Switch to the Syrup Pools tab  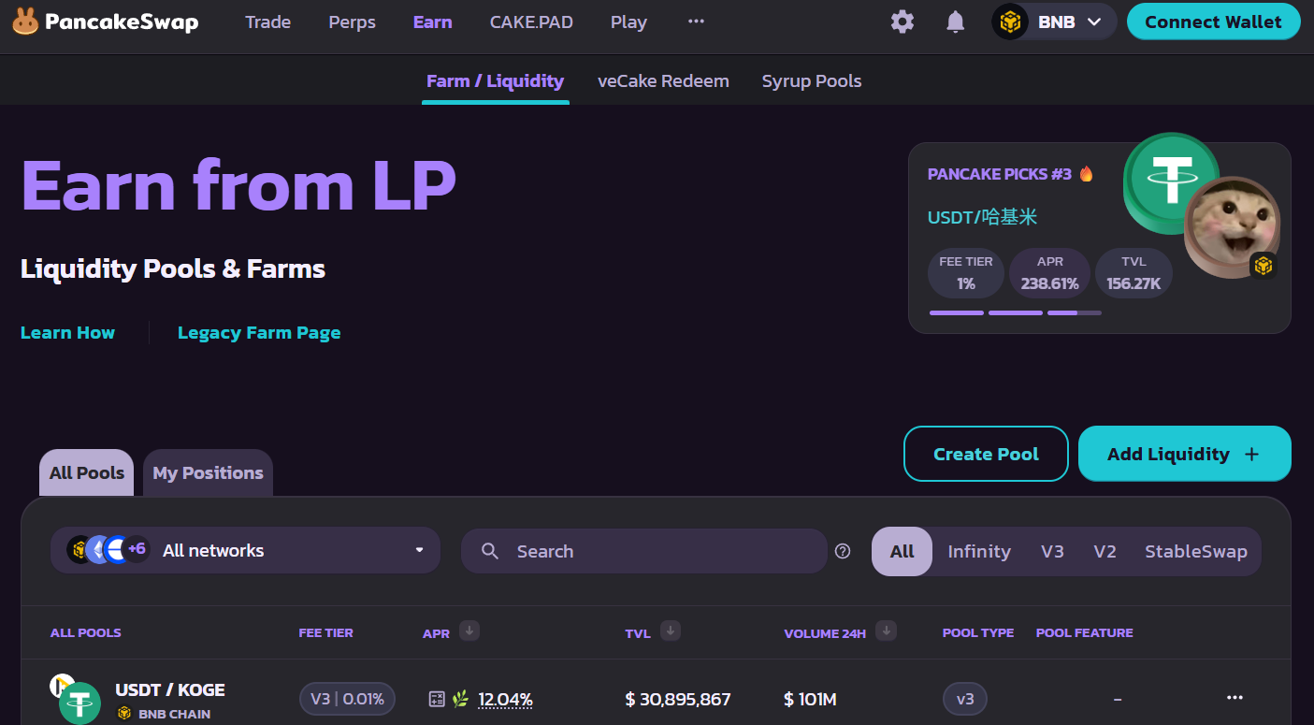point(811,81)
